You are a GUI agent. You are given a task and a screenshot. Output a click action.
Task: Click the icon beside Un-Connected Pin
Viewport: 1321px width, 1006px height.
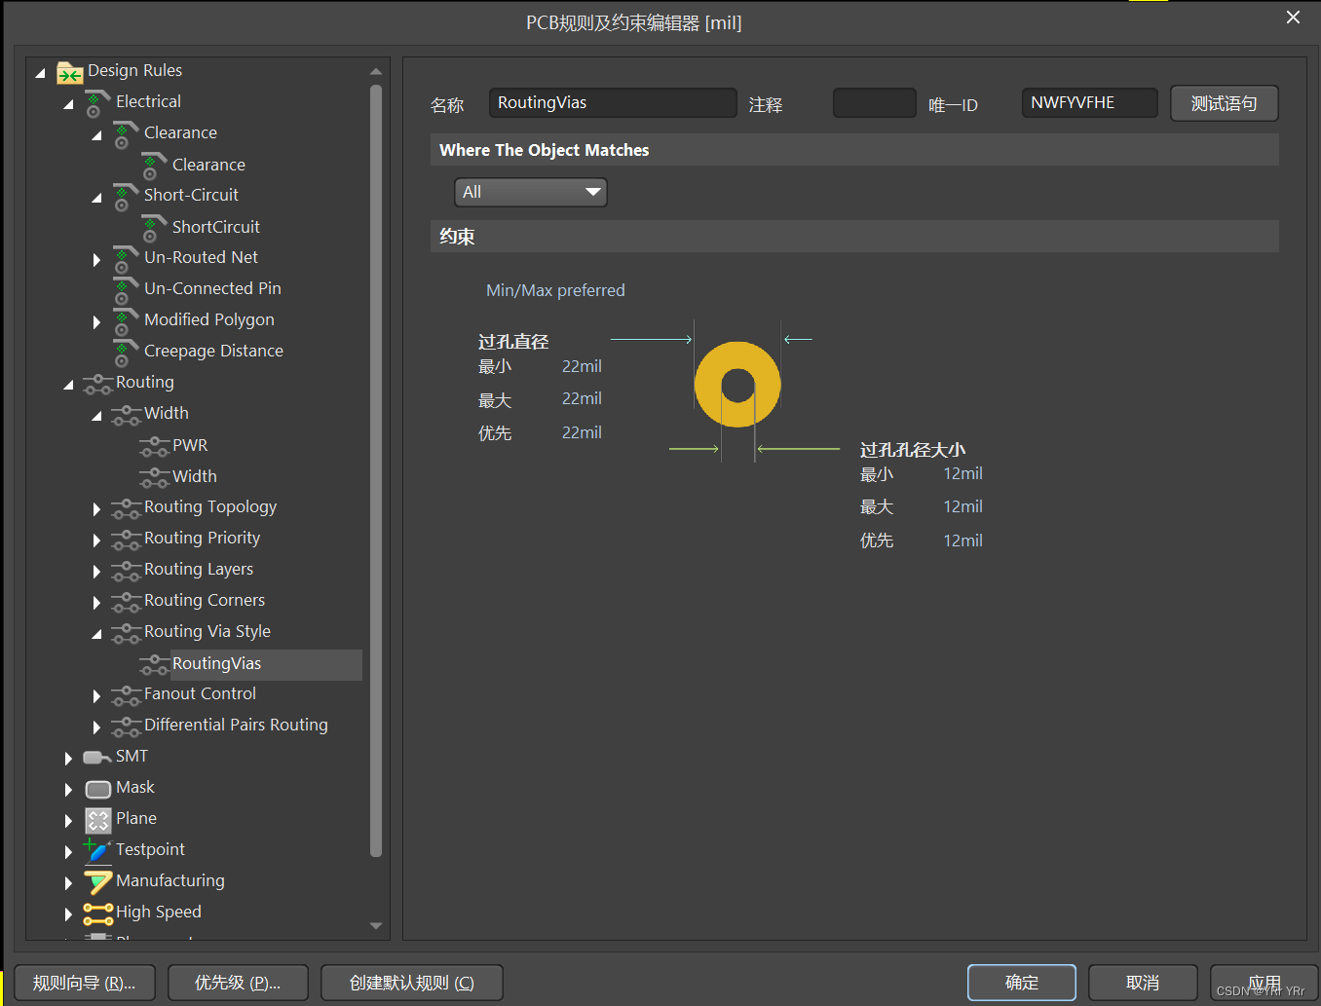[126, 290]
